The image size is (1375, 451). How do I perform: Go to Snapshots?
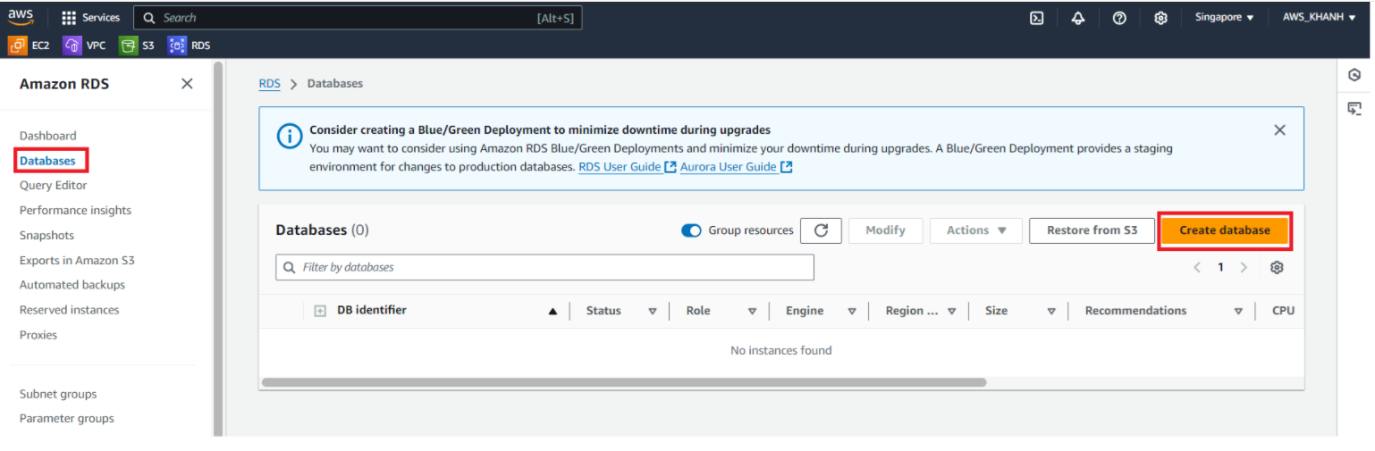coord(46,236)
